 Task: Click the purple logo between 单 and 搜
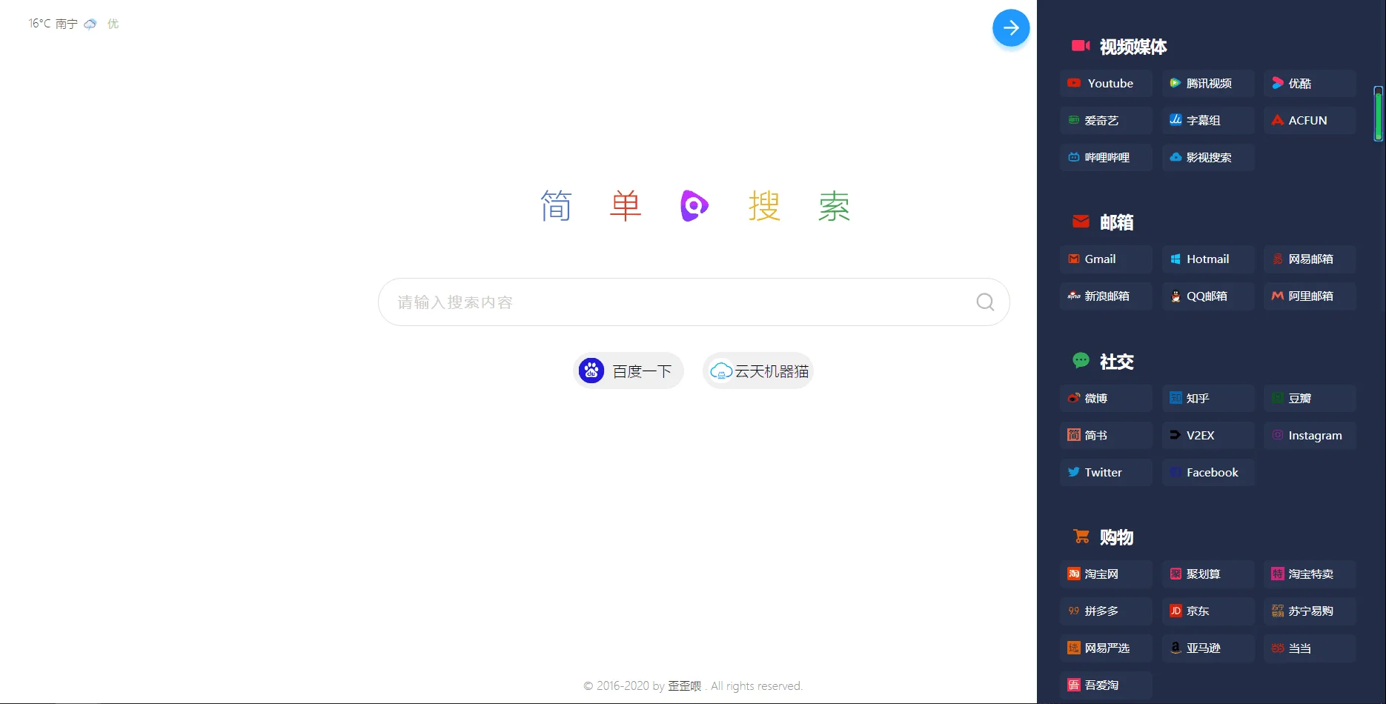point(694,206)
